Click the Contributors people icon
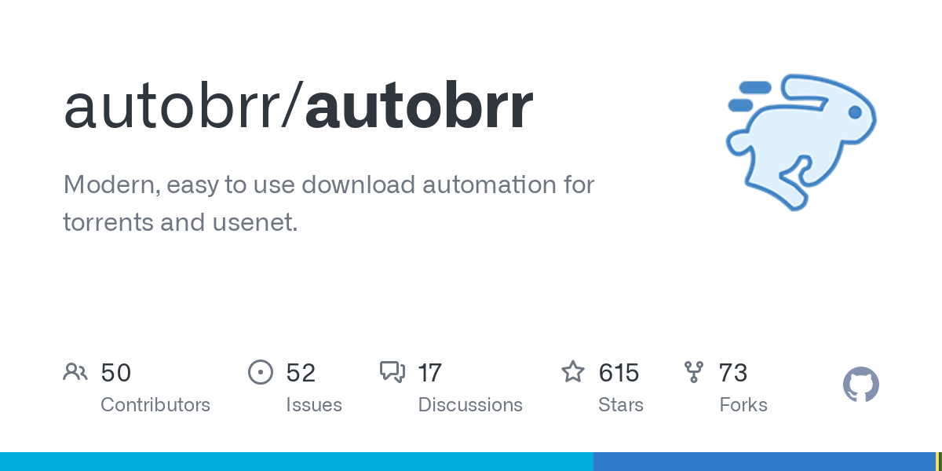 point(75,372)
